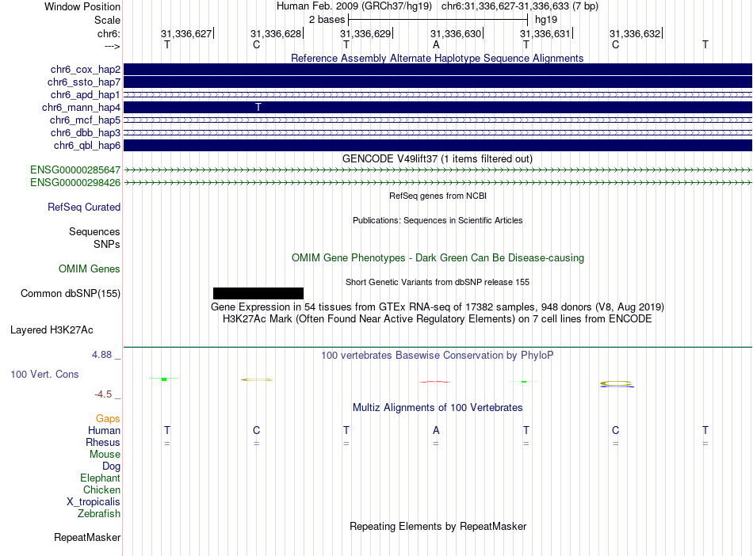The image size is (753, 556).
Task: Click the Layered H3K27Ac label
Action: click(52, 330)
